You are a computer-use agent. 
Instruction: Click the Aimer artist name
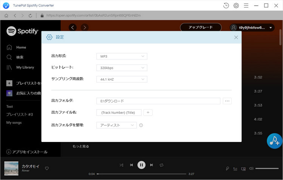(x=25, y=171)
